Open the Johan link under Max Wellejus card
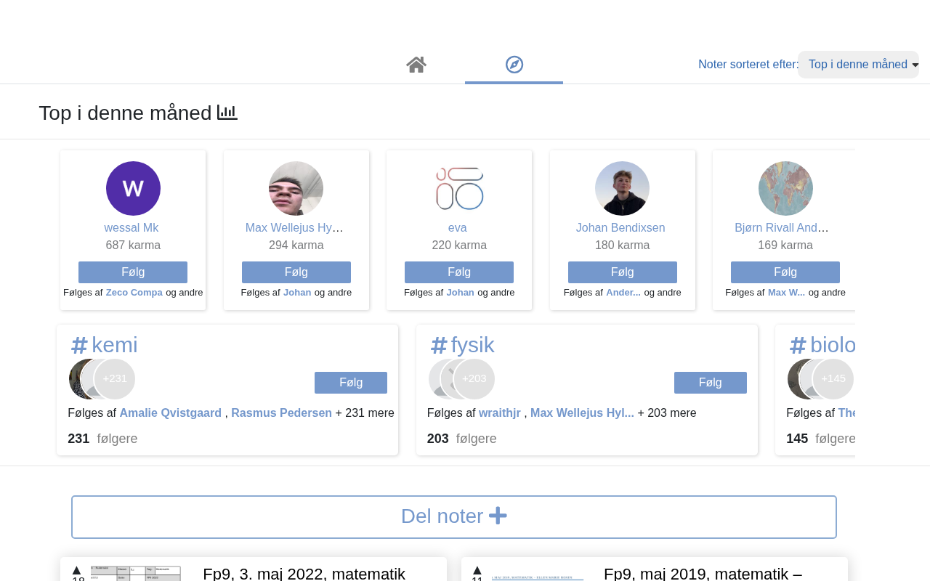The height and width of the screenshot is (581, 930). (297, 293)
